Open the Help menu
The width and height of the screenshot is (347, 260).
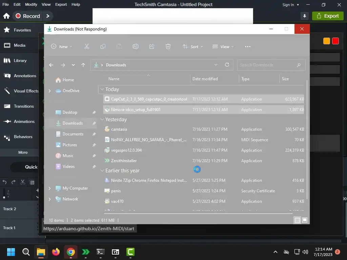(76, 4)
